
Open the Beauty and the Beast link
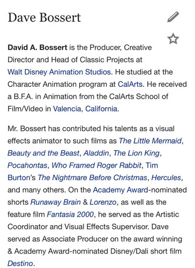(43, 153)
